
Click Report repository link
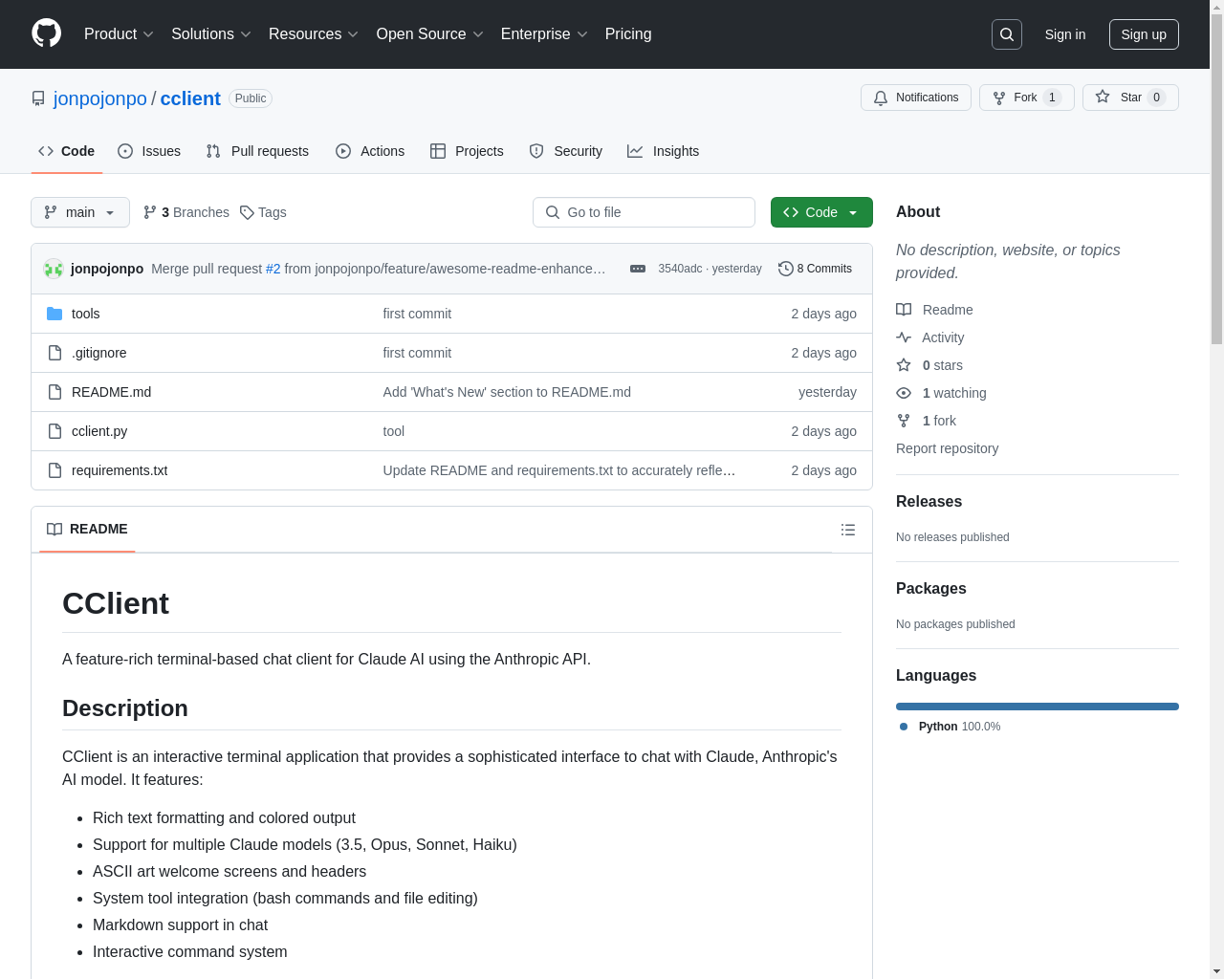click(x=947, y=448)
